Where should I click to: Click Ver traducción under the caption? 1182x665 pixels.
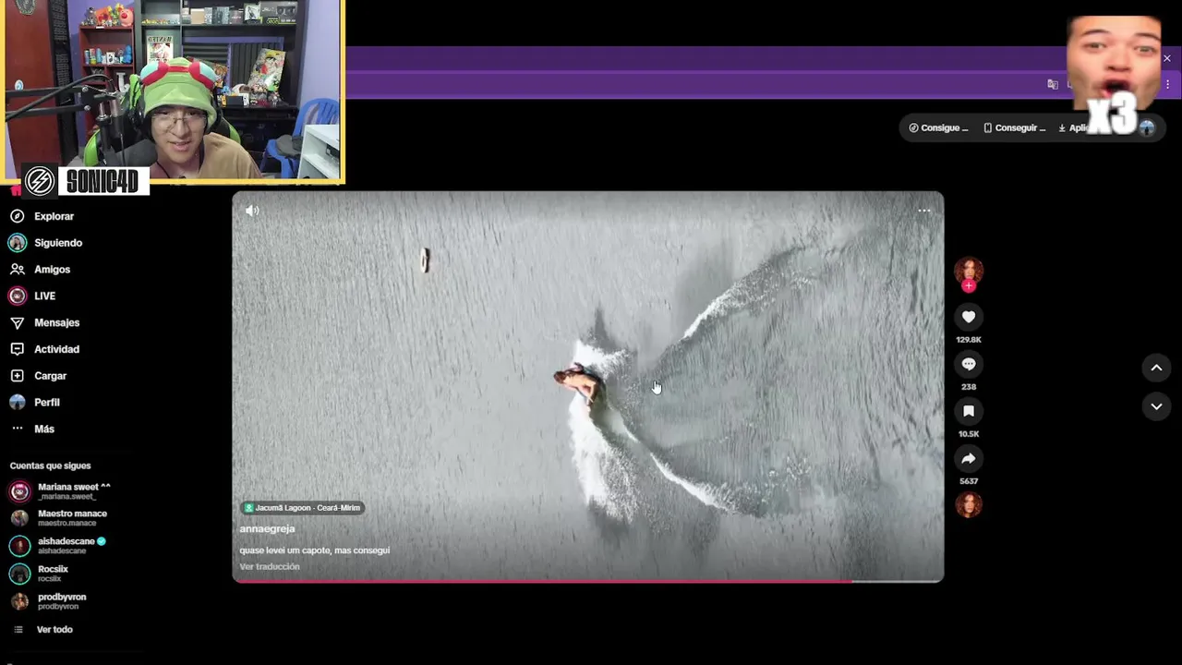tap(270, 567)
